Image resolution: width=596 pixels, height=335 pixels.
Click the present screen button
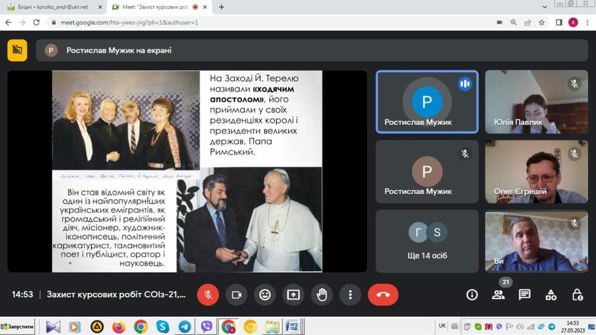[x=293, y=295]
